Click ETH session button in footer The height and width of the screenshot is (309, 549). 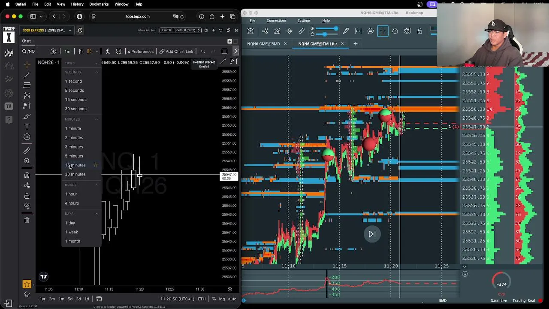[202, 299]
